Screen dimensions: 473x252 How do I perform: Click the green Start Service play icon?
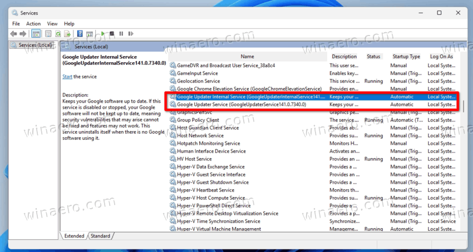pos(103,34)
